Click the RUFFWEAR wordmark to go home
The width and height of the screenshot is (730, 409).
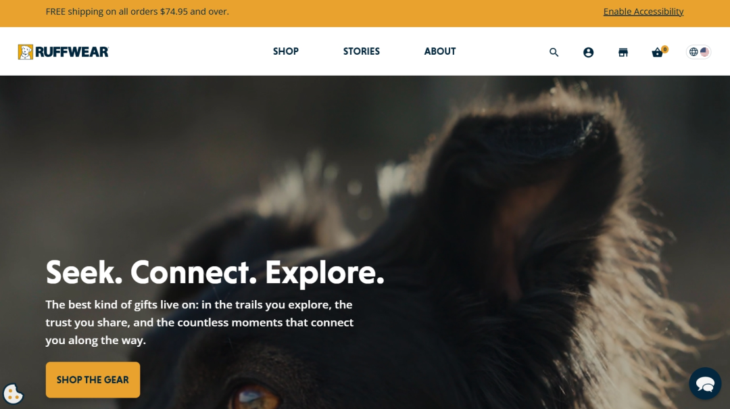pyautogui.click(x=72, y=51)
